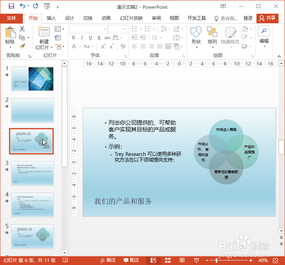Click the lightbulb Tell Me box
285x265 pixels.
click(x=226, y=18)
